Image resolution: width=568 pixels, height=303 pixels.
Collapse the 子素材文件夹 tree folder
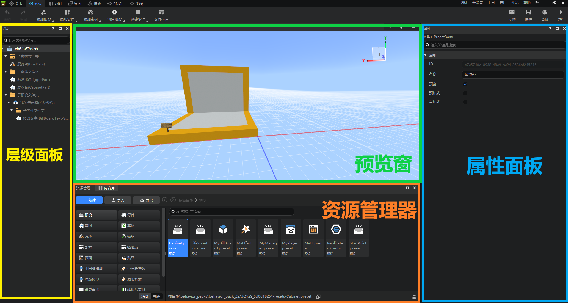6,56
